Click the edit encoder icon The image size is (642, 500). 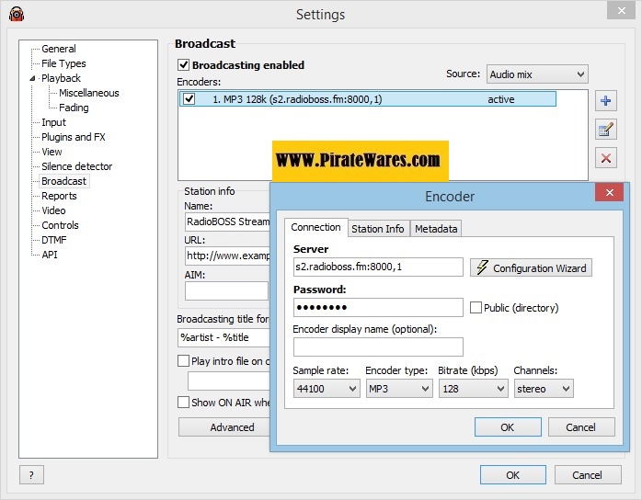(605, 129)
